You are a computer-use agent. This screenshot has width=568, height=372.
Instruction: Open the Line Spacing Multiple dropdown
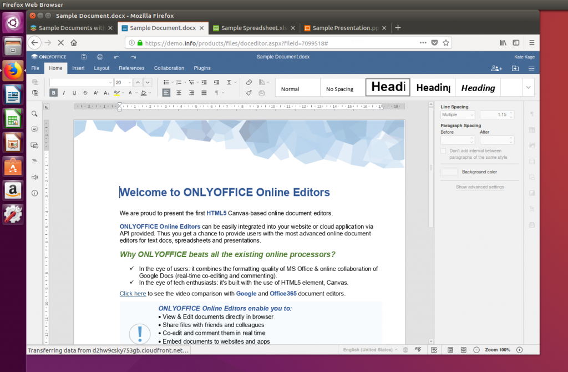pos(458,114)
